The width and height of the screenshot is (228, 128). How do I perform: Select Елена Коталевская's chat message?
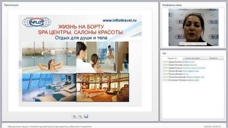(x=184, y=77)
